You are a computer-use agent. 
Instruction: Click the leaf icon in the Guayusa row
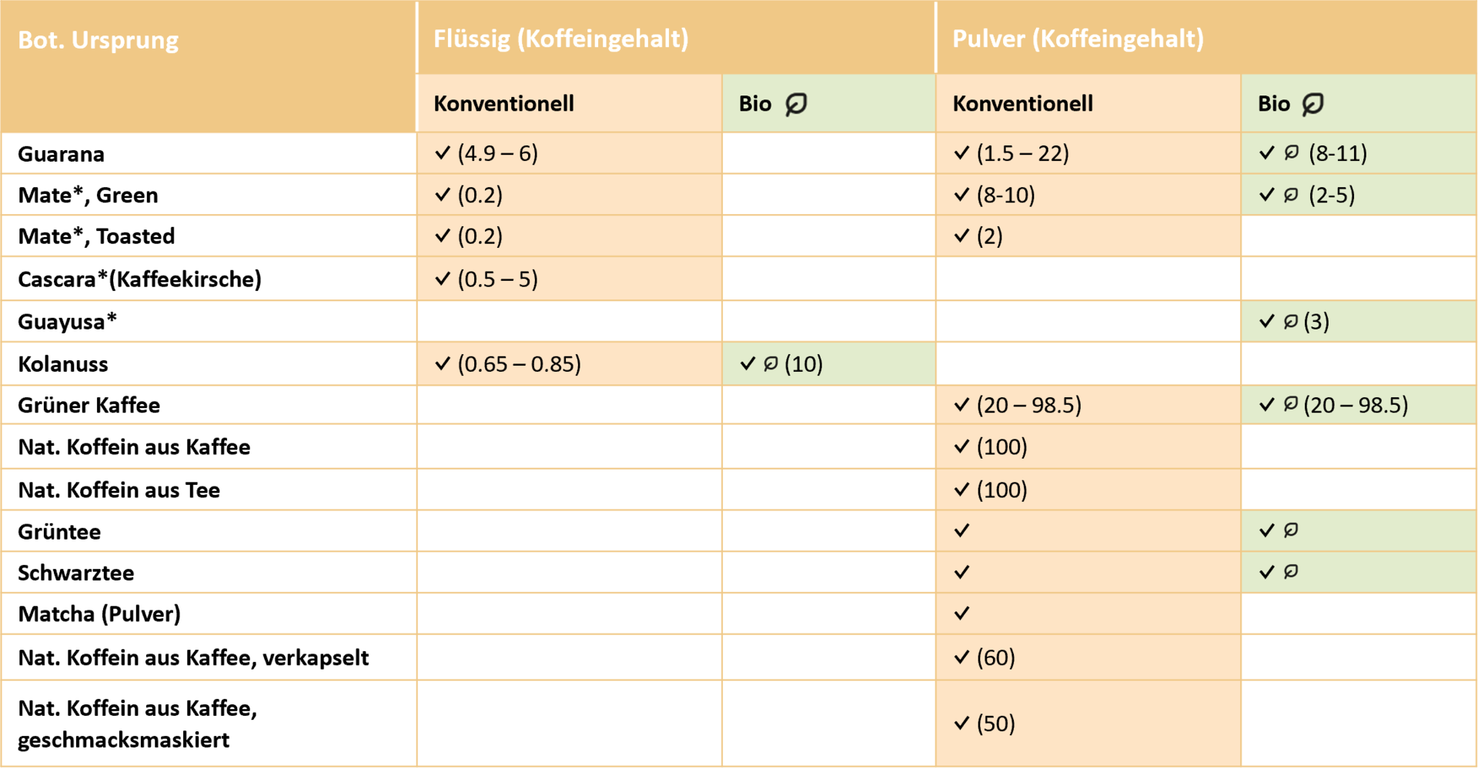click(1291, 321)
